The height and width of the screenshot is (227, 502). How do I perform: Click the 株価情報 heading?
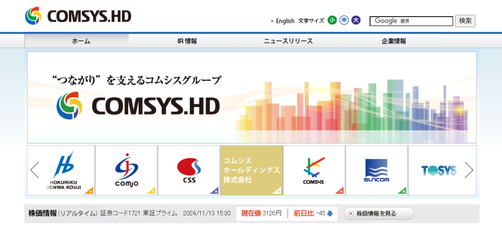pos(42,213)
